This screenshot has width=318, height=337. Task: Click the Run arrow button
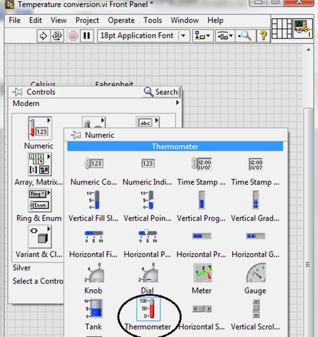43,35
